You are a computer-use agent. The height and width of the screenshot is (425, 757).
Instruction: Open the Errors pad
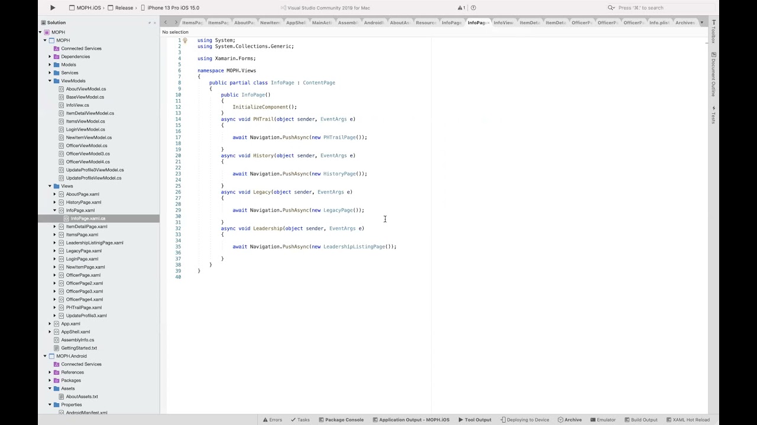click(273, 420)
